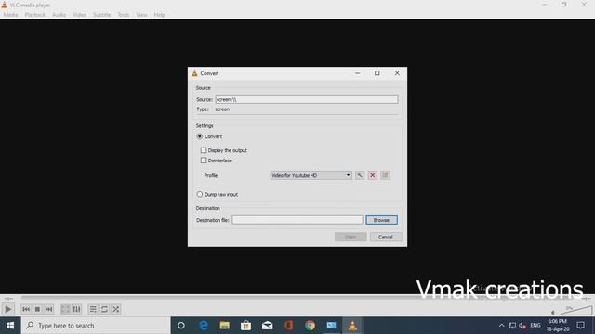Open network icon in system tray
Screen dimensions: 595x334
coord(512,326)
